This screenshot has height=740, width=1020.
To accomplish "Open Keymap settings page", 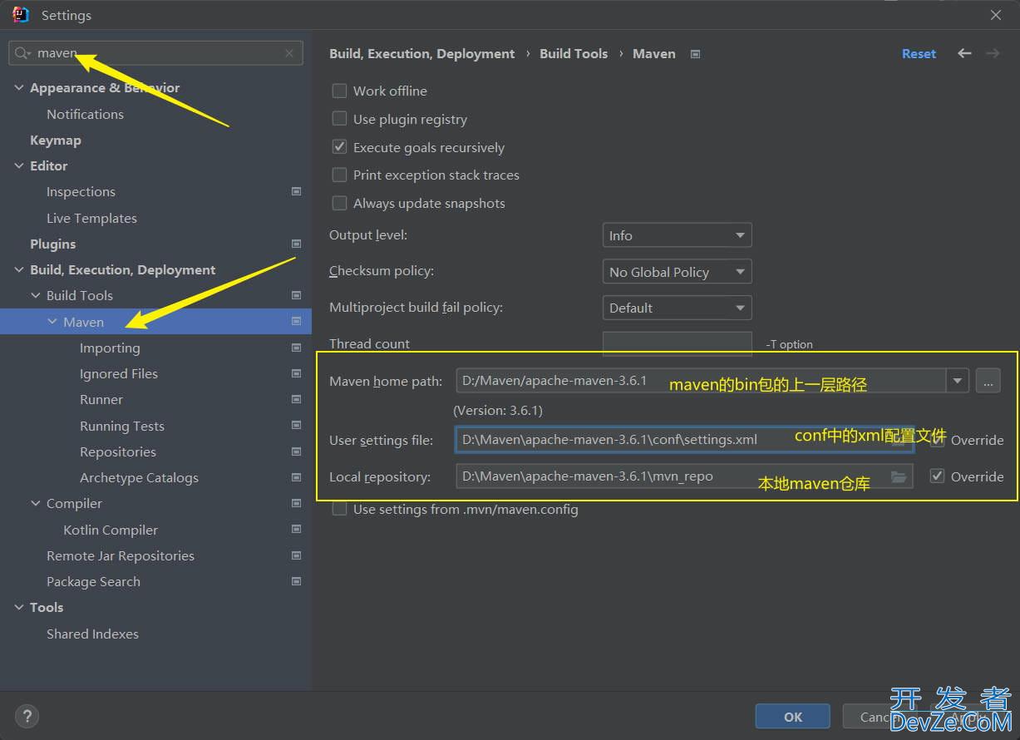I will pos(56,140).
